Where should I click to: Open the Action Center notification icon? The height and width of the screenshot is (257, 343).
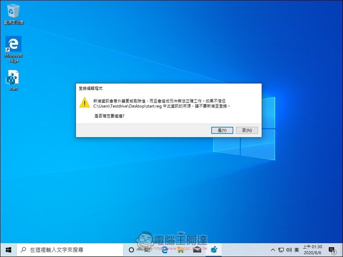point(332,250)
